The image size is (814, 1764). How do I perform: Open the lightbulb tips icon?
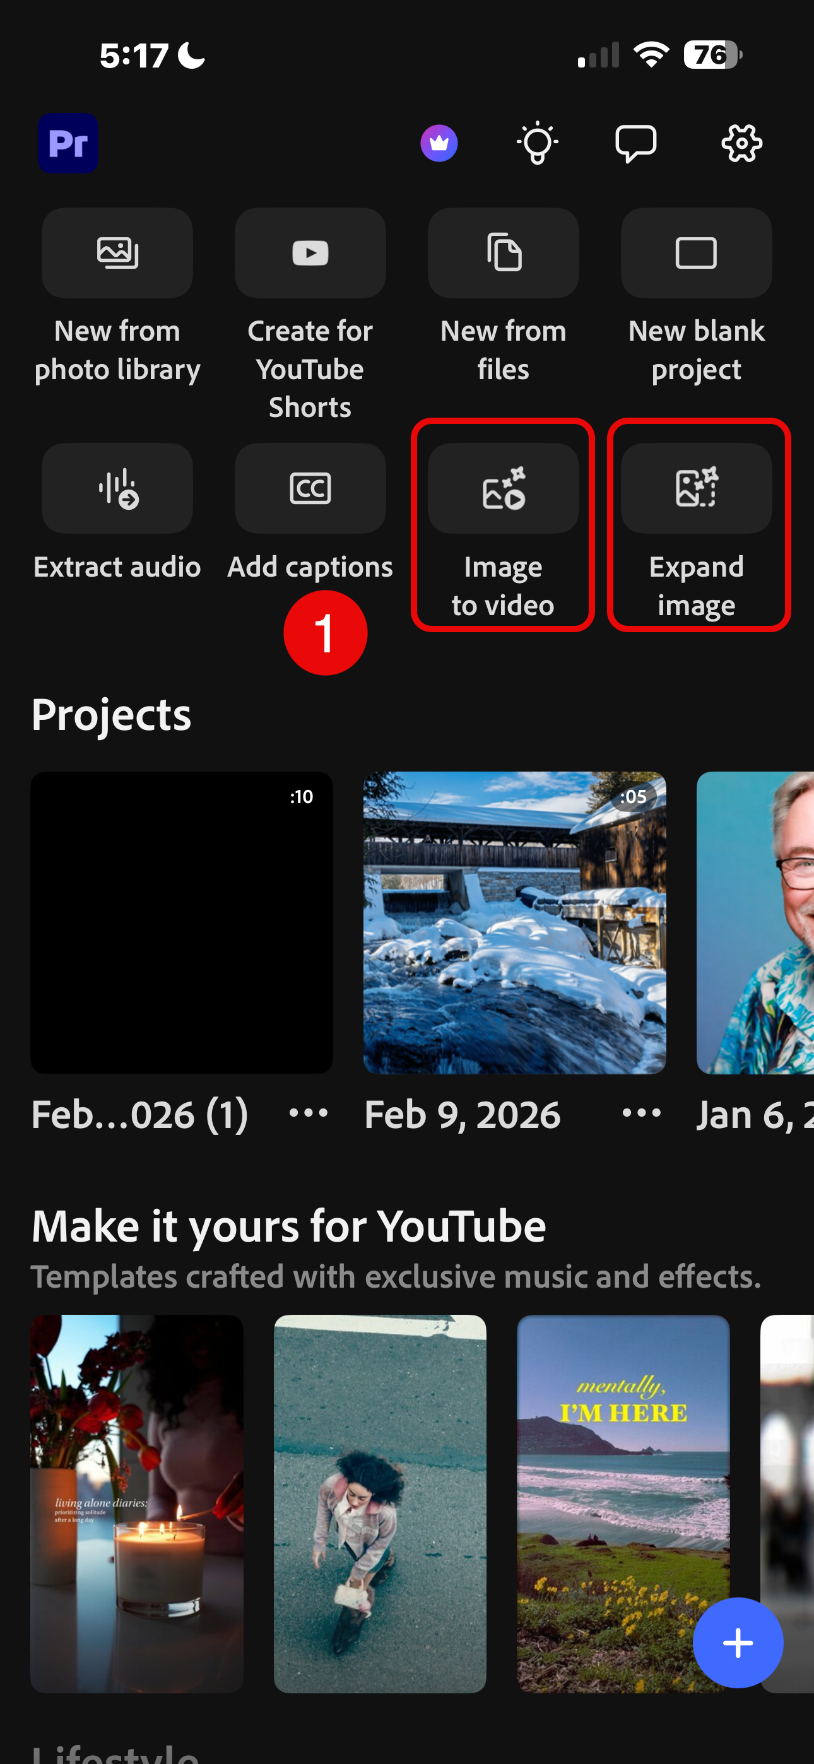(537, 143)
